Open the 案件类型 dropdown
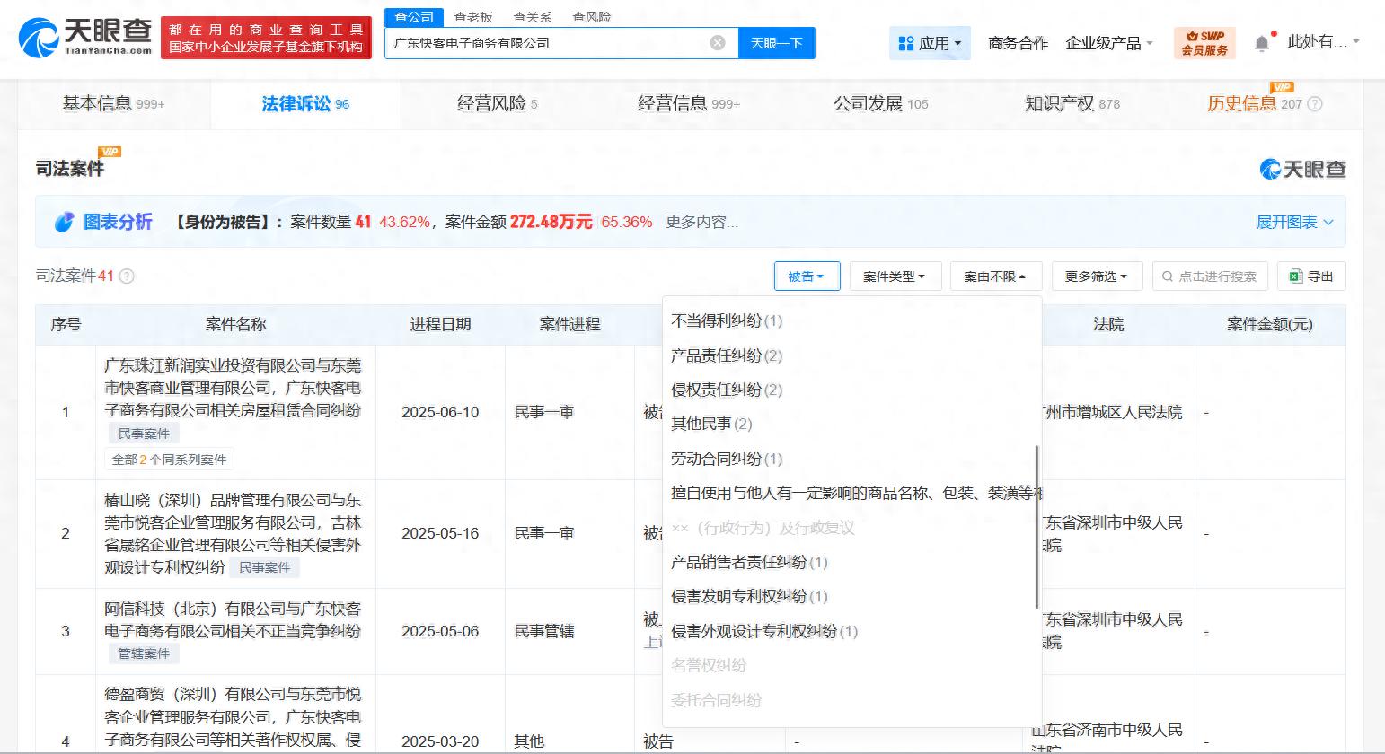This screenshot has width=1385, height=754. pos(894,276)
